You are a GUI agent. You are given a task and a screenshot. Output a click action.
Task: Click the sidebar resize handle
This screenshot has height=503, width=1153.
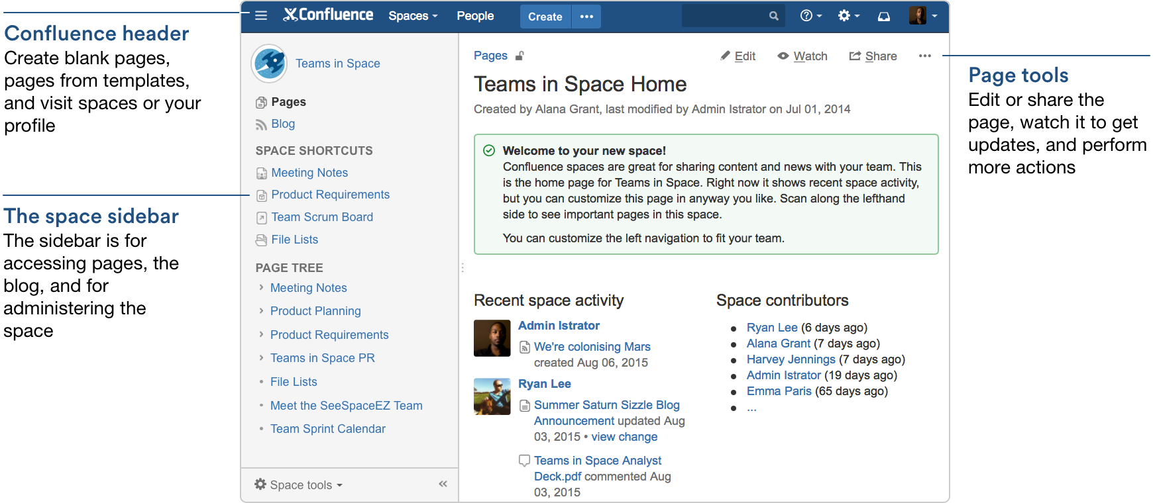click(462, 267)
